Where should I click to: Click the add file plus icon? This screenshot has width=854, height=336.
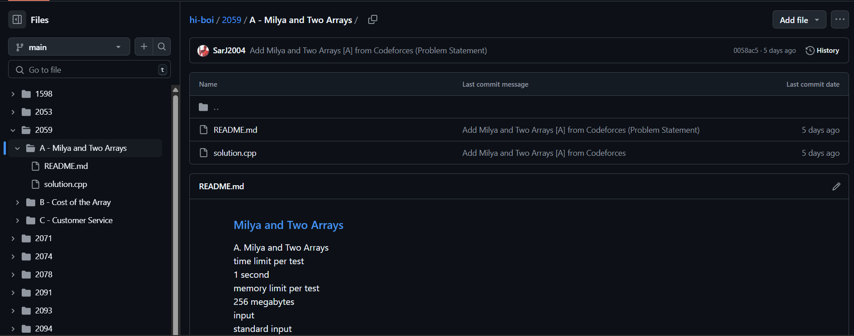click(144, 47)
